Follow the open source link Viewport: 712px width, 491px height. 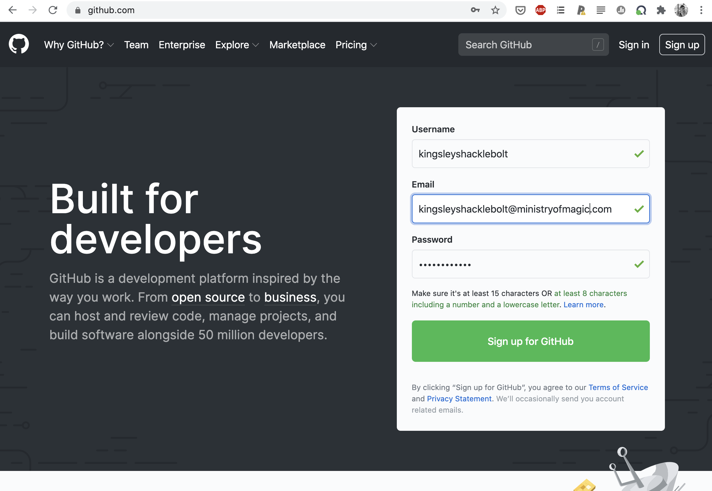click(x=208, y=297)
